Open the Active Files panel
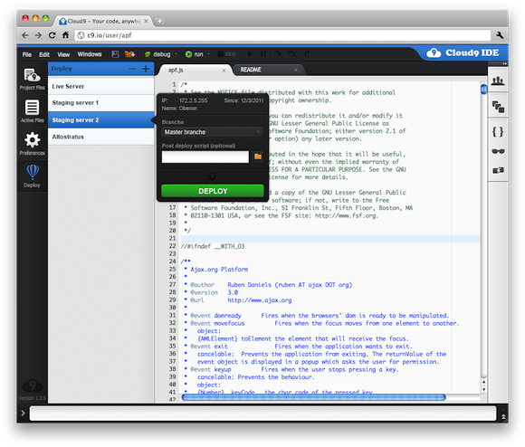The image size is (525, 447). pyautogui.click(x=32, y=111)
